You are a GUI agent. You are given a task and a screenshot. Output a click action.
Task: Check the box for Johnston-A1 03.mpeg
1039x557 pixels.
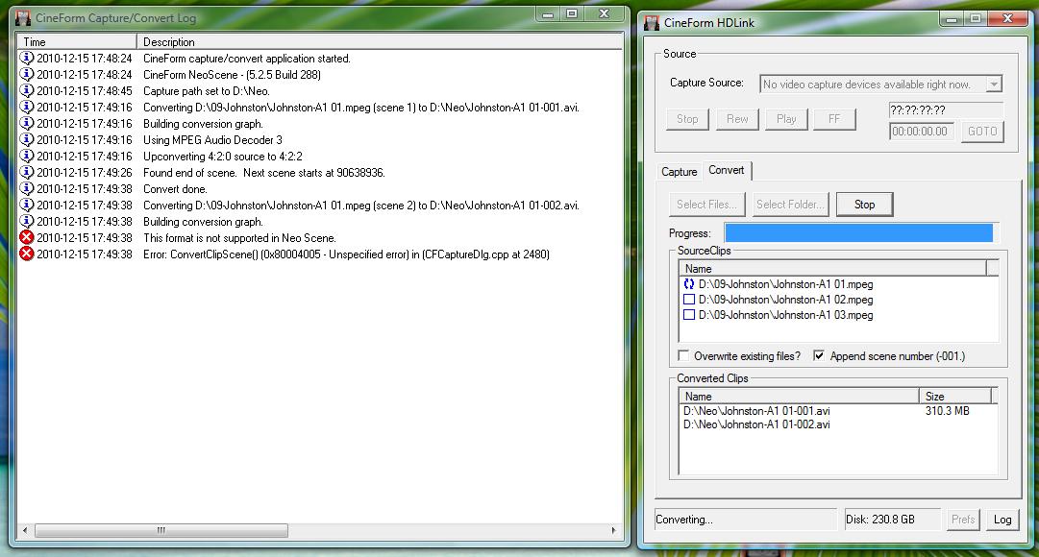[x=689, y=315]
